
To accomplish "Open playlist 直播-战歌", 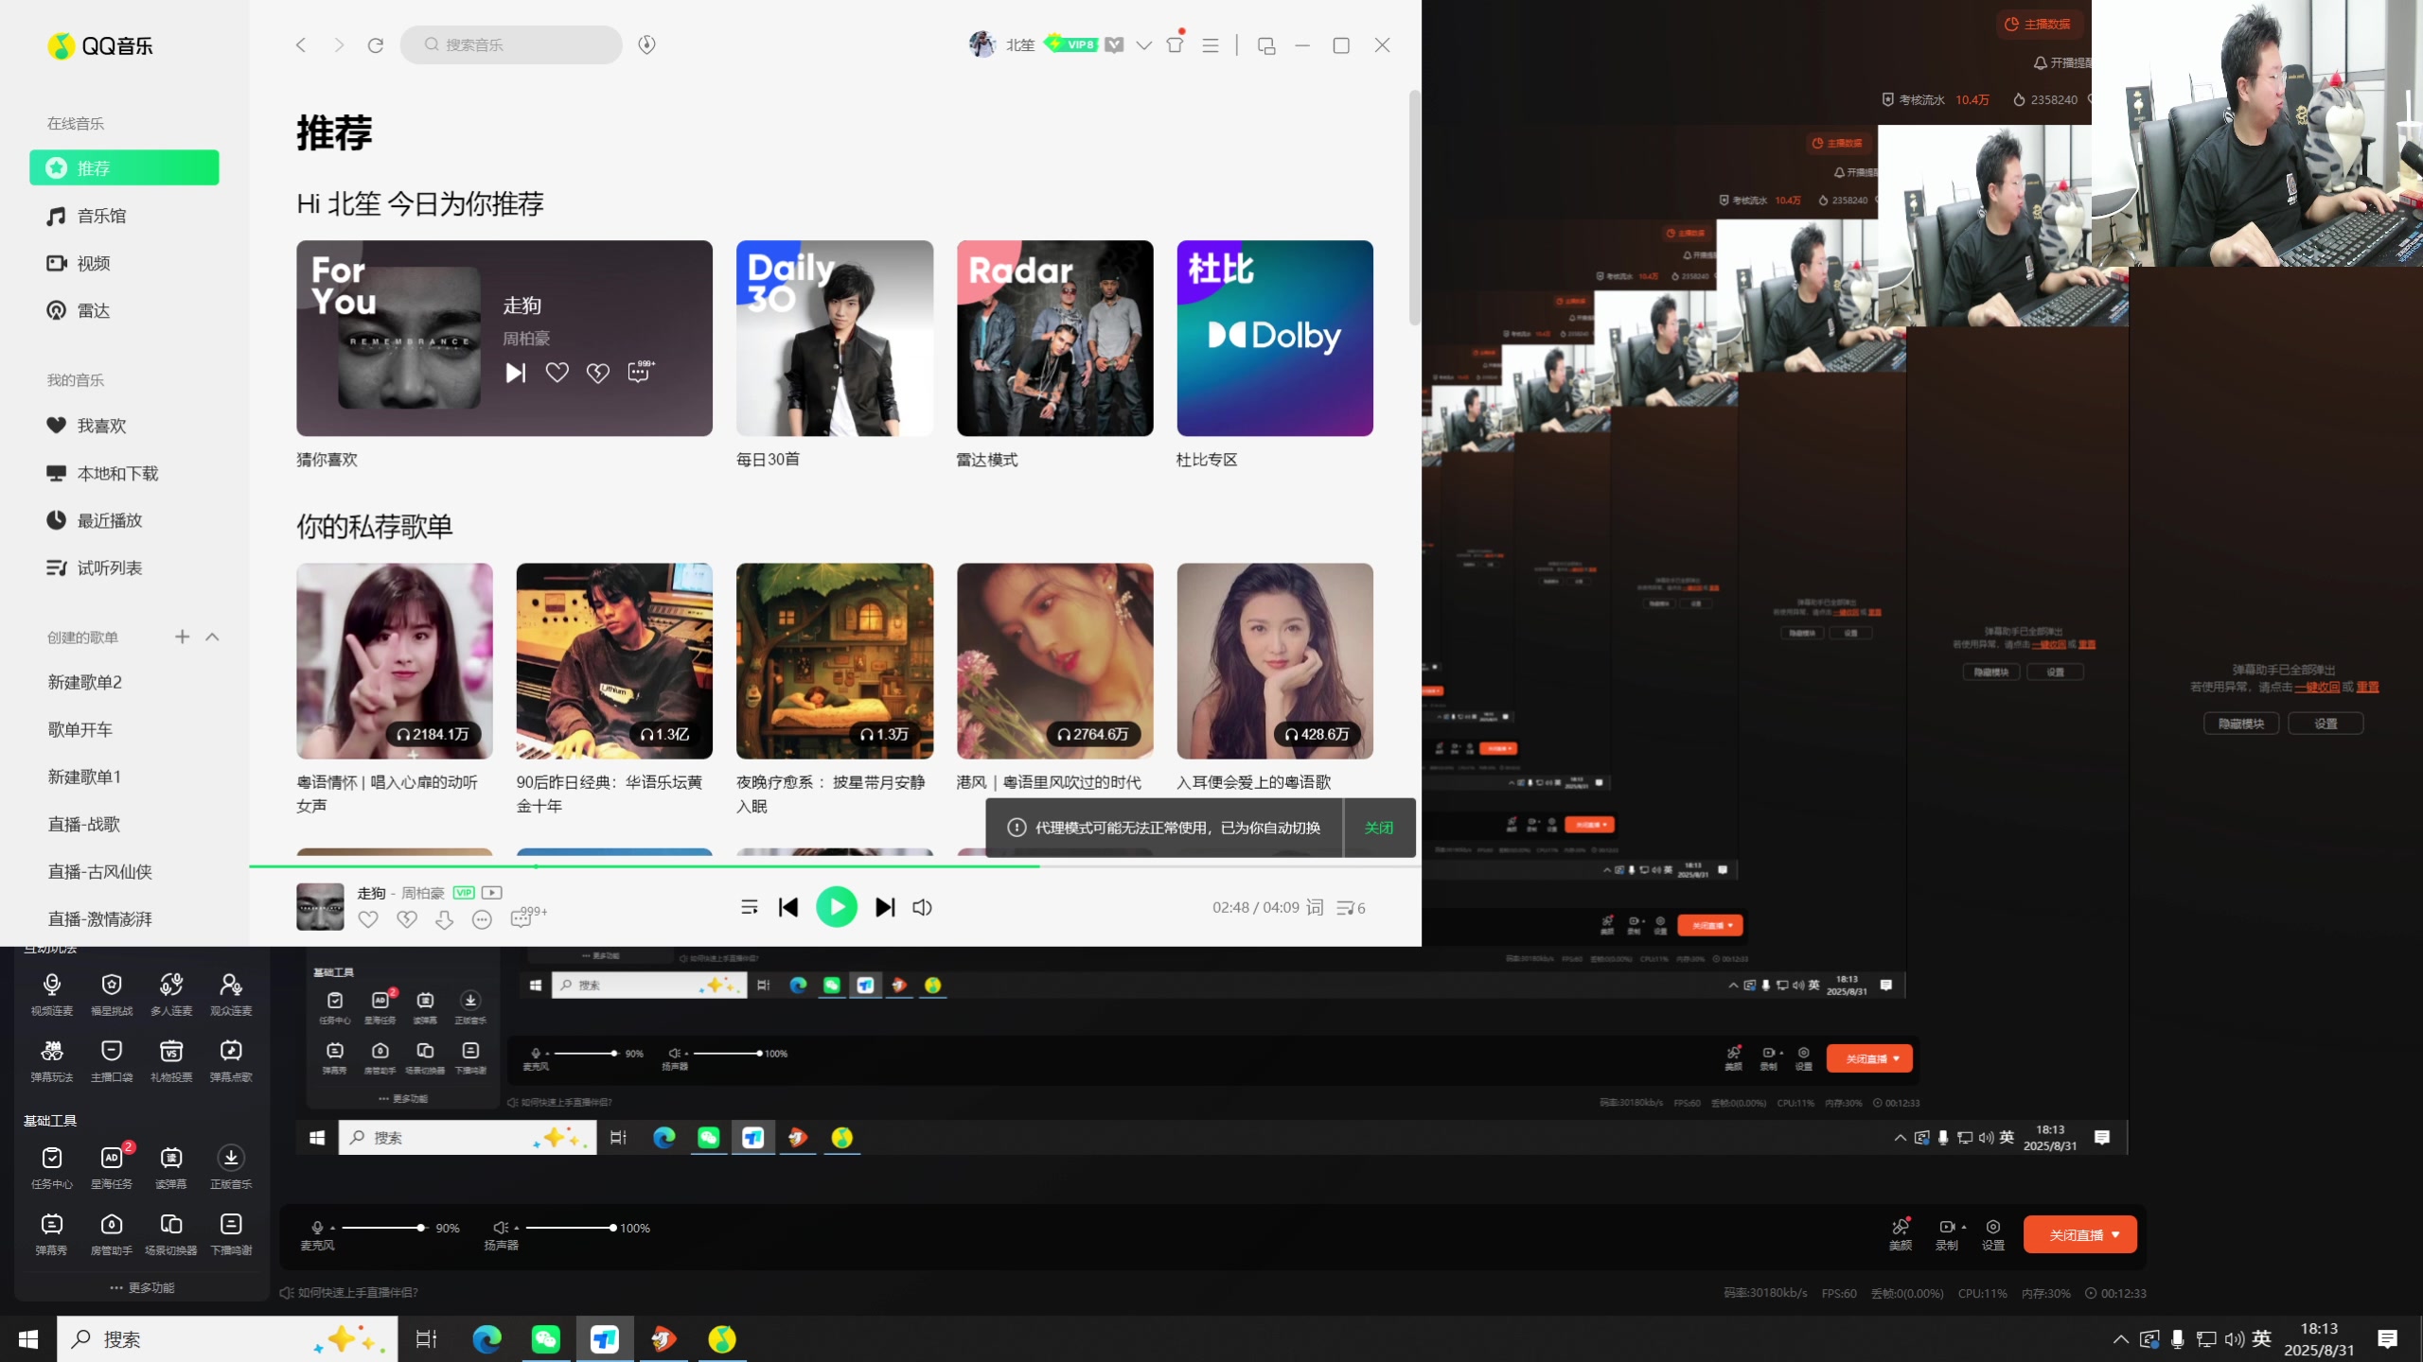I will [x=84, y=824].
